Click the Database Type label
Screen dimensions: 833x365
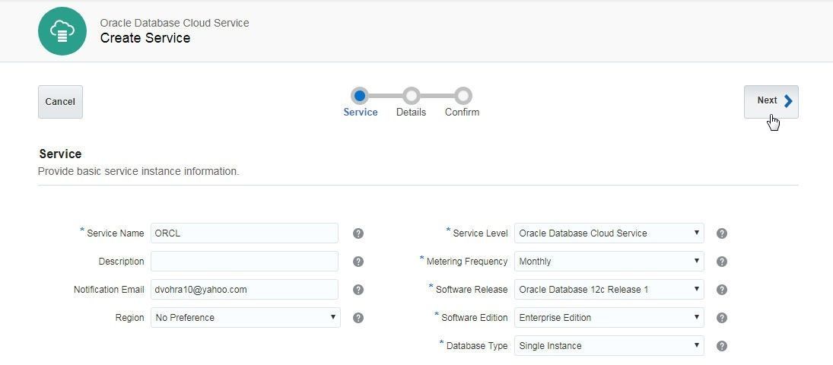(476, 346)
